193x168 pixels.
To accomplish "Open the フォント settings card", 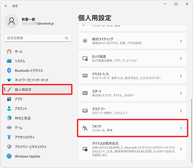I will (132, 128).
